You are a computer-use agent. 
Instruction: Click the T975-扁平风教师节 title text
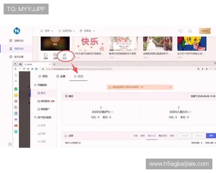pos(89,54)
